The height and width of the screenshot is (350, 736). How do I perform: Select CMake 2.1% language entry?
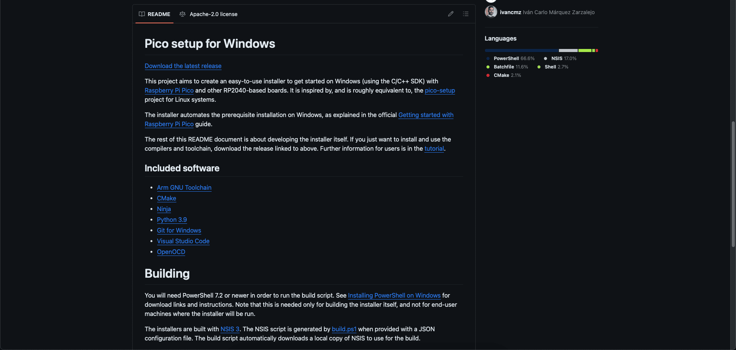(503, 75)
